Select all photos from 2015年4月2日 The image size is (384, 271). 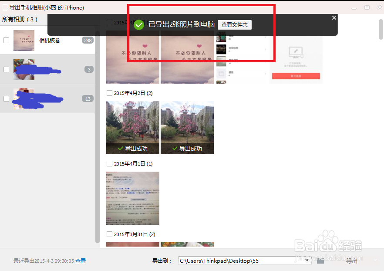109,93
